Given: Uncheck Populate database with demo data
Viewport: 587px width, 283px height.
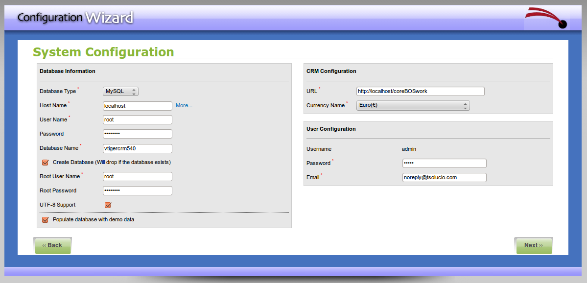Looking at the screenshot, I should (46, 220).
